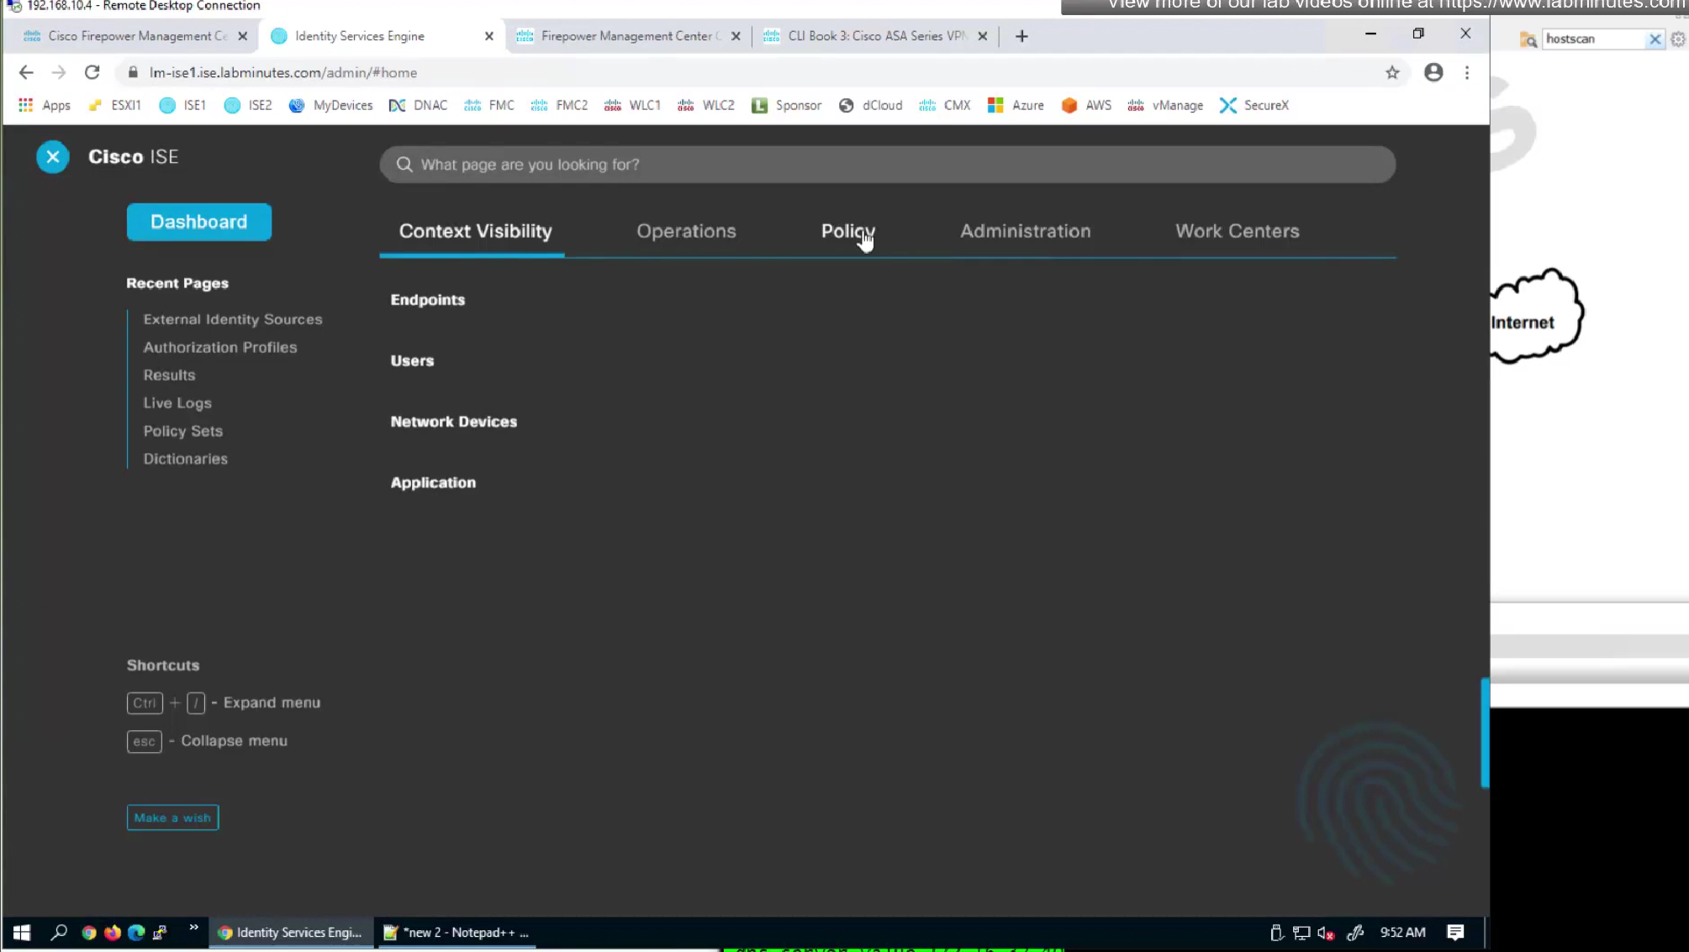
Task: Open the Policy menu tab
Action: (847, 231)
